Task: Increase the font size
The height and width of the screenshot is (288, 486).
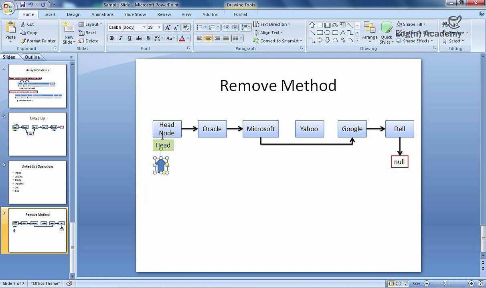Action: pos(168,27)
